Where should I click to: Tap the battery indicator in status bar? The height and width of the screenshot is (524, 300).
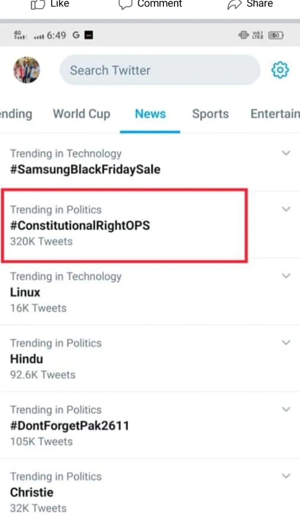[x=276, y=35]
